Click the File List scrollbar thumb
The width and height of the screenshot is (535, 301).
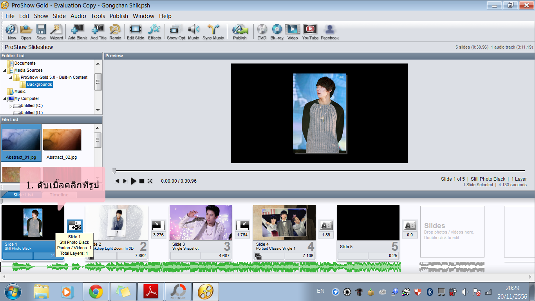click(x=98, y=140)
